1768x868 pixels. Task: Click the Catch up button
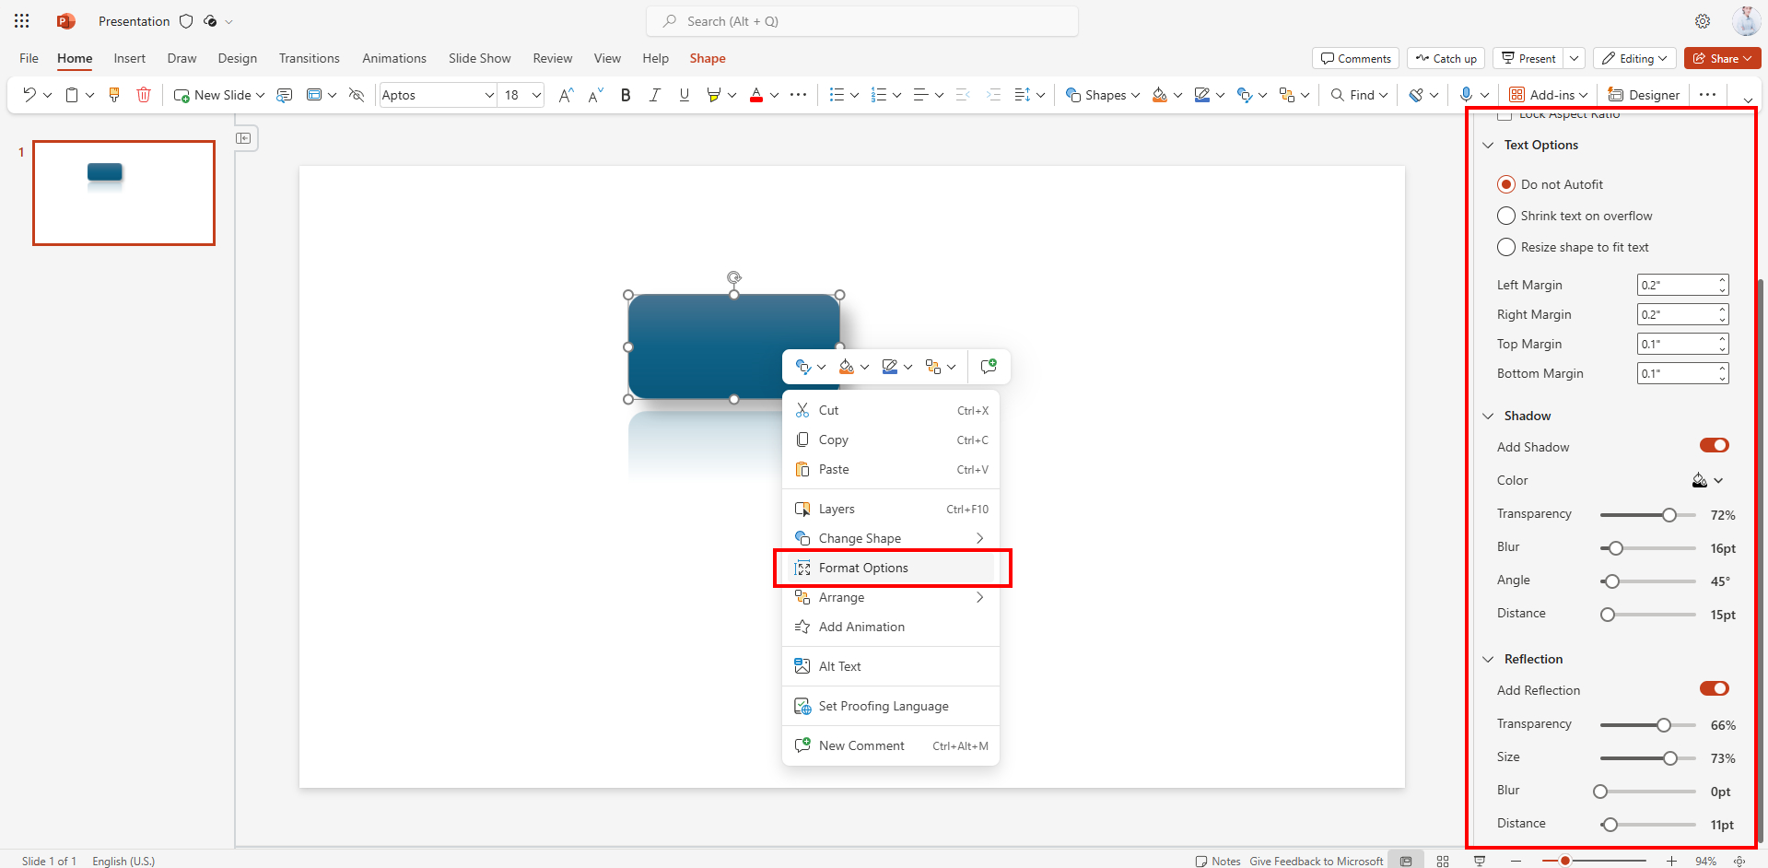[1446, 58]
